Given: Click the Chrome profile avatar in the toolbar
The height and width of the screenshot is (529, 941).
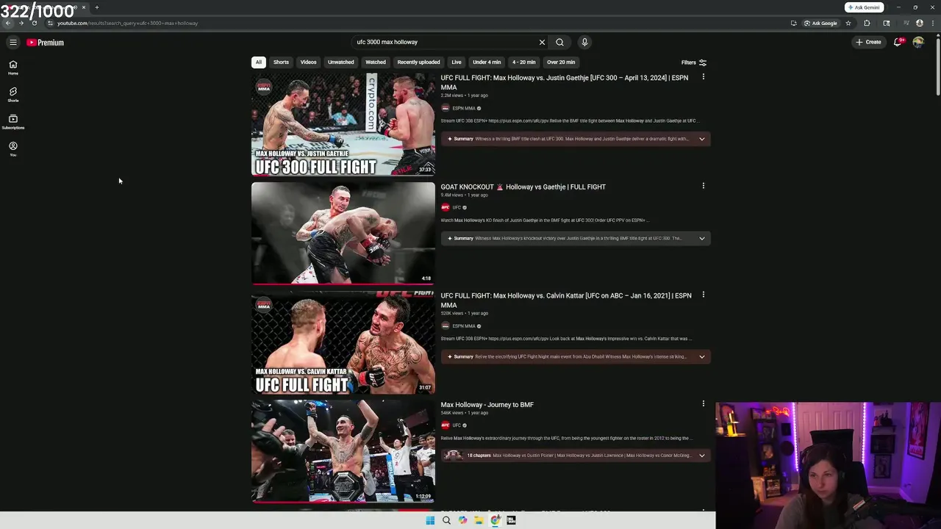Looking at the screenshot, I should pyautogui.click(x=919, y=23).
